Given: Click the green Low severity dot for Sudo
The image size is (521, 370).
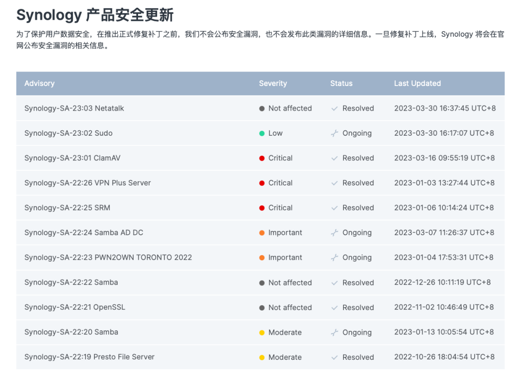Looking at the screenshot, I should click(x=261, y=133).
